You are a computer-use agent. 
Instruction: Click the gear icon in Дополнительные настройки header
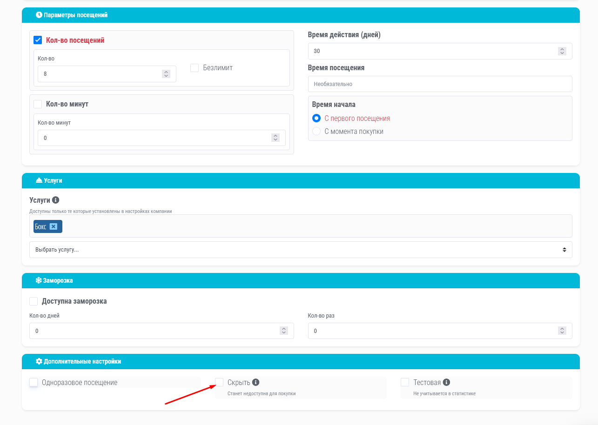click(x=39, y=361)
